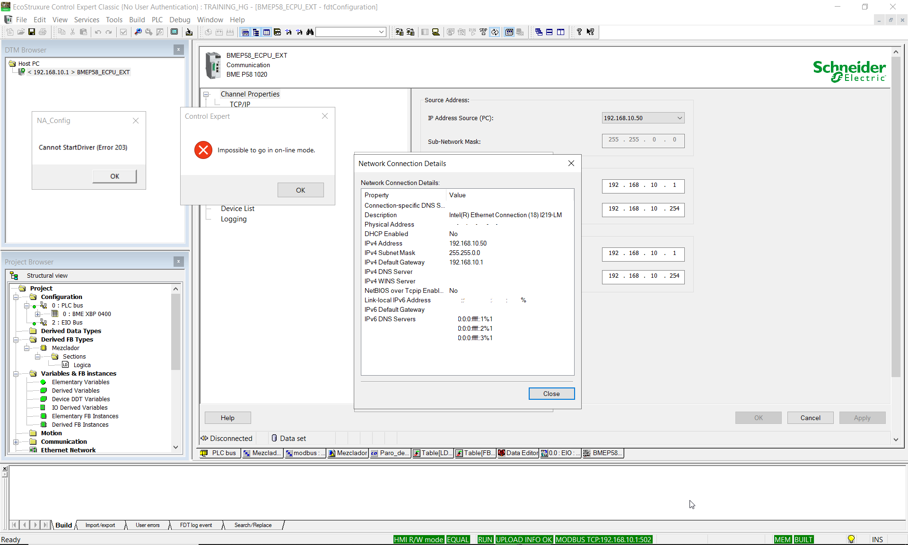Click the question mark Help icon
908x545 pixels.
pyautogui.click(x=579, y=32)
